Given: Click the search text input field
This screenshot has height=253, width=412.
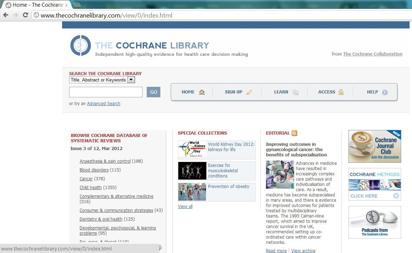Looking at the screenshot, I should [106, 92].
